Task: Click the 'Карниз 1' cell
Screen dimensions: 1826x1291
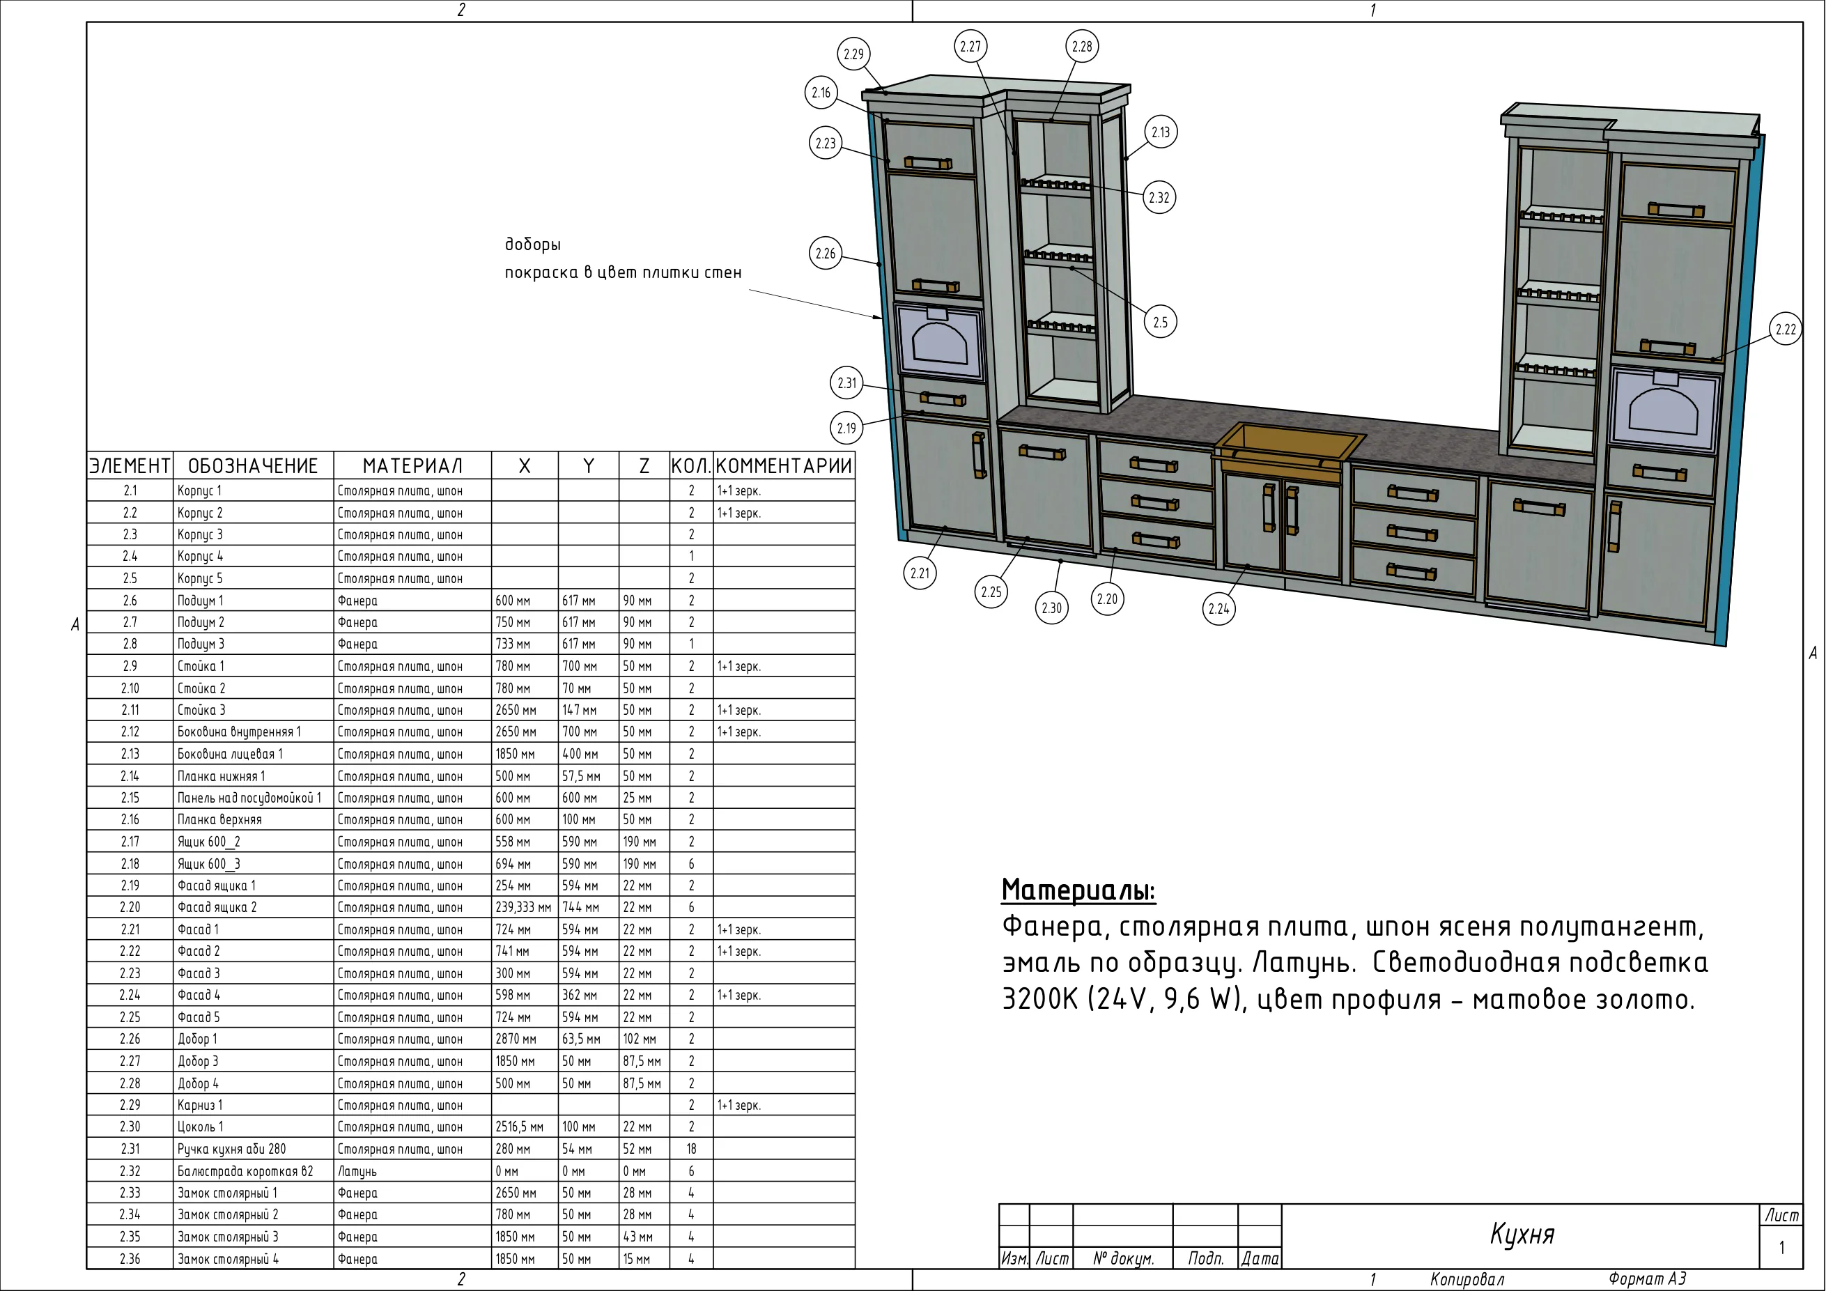Action: pyautogui.click(x=253, y=1105)
